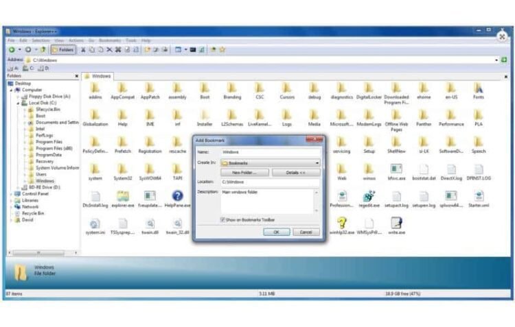
Task: Click the Details << button
Action: click(296, 173)
